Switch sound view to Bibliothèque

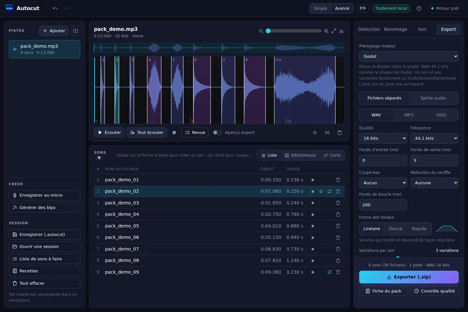point(300,155)
